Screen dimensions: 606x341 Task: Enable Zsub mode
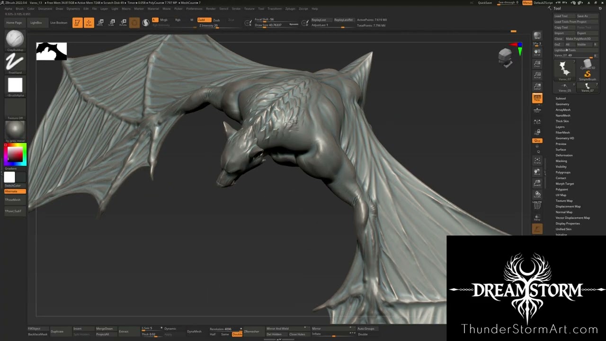[216, 20]
